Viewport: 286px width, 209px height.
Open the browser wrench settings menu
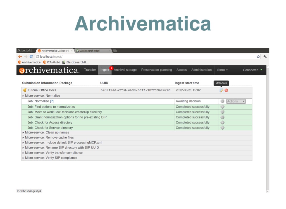click(265, 56)
